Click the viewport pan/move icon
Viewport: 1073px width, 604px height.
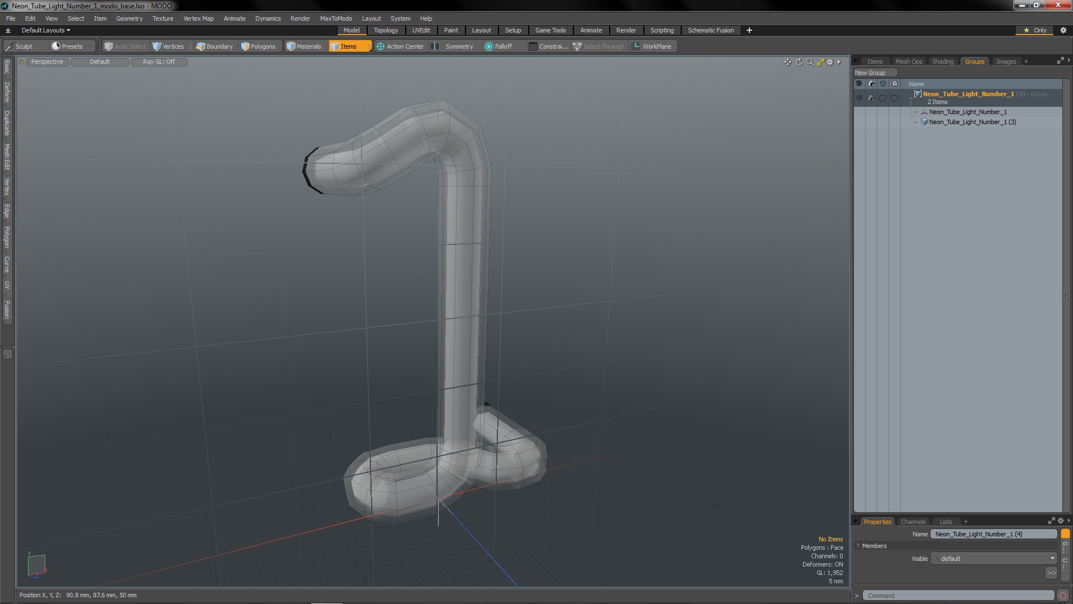pos(787,62)
